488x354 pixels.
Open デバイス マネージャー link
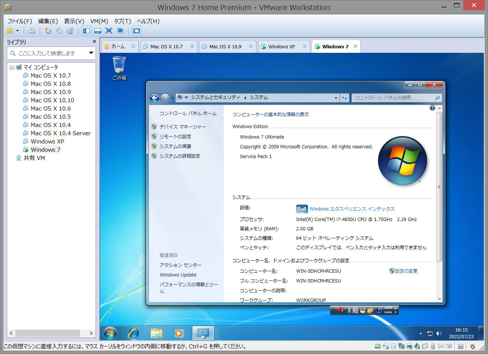click(x=183, y=127)
